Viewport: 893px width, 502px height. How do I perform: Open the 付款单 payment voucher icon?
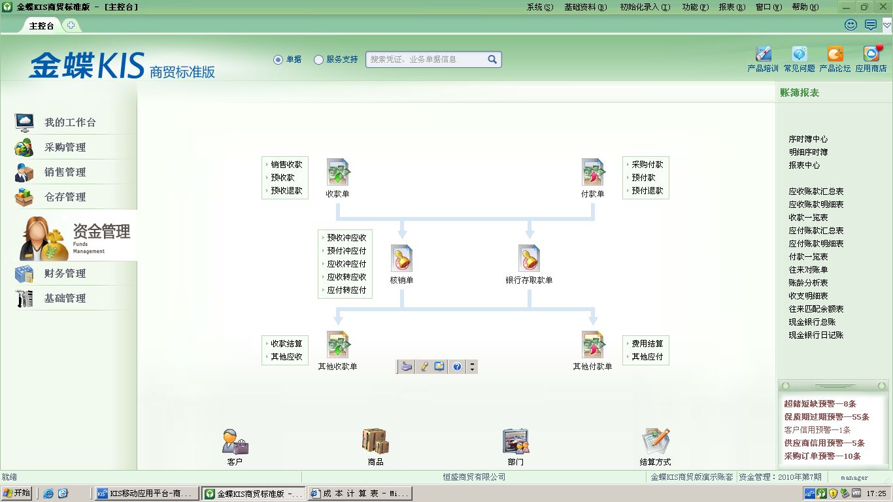tap(592, 173)
